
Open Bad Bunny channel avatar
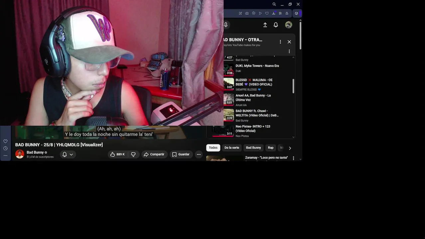(x=20, y=154)
